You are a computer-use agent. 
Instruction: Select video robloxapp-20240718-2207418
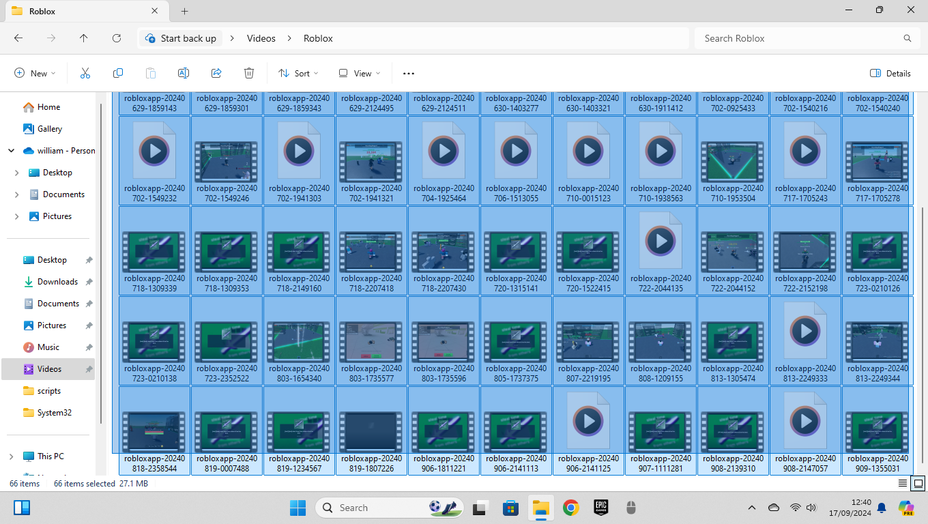pos(371,250)
